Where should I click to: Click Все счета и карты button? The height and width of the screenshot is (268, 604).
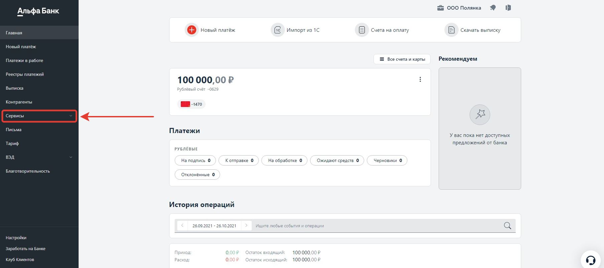[x=402, y=59]
